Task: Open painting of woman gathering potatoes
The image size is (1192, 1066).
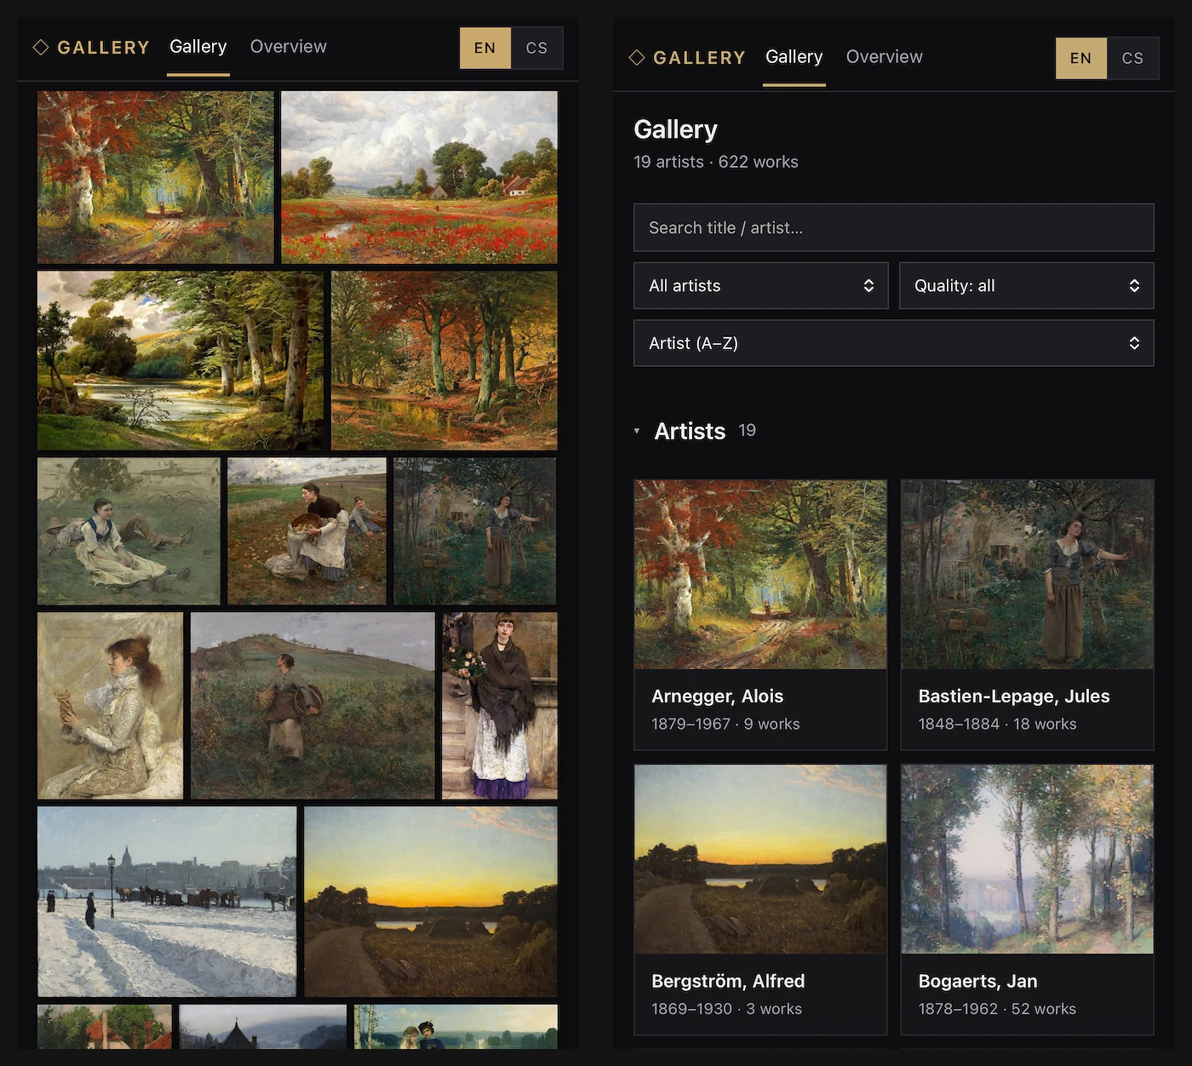Action: 307,531
